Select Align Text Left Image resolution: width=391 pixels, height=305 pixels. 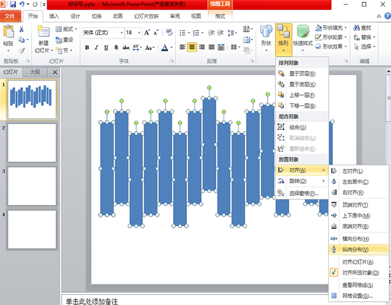(x=183, y=47)
